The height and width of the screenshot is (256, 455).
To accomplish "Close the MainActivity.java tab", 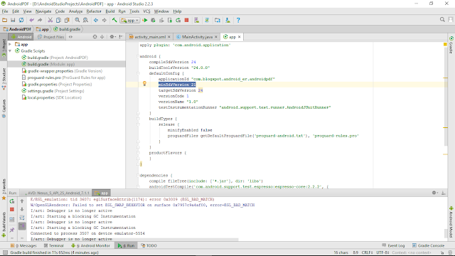I will pos(216,37).
